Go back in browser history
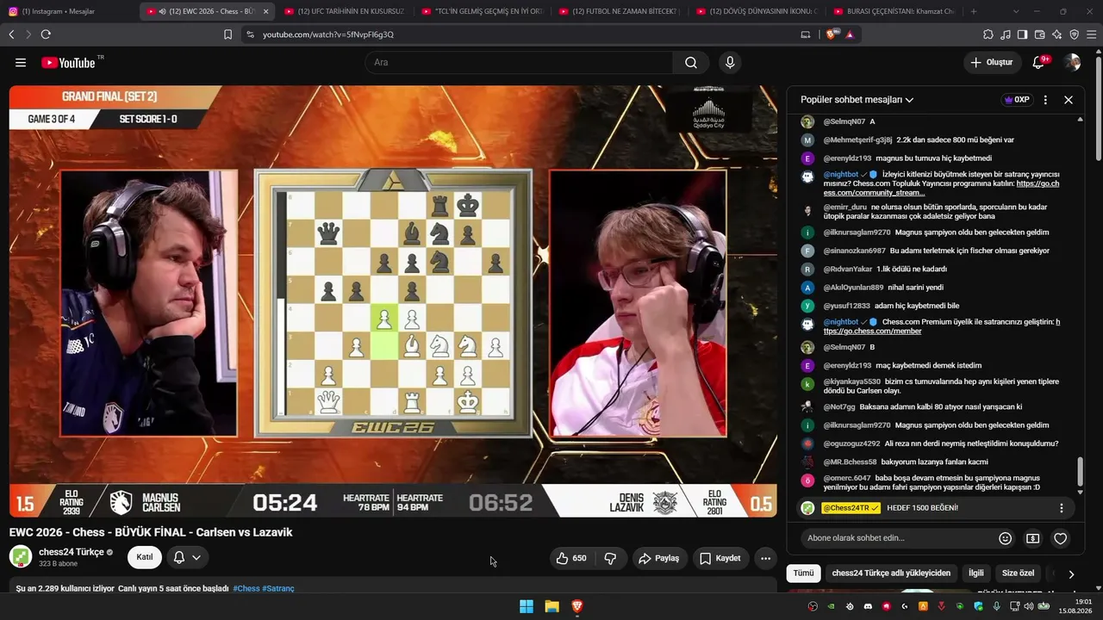 11,34
